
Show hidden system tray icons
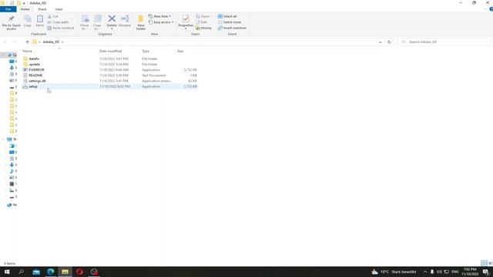(x=424, y=272)
